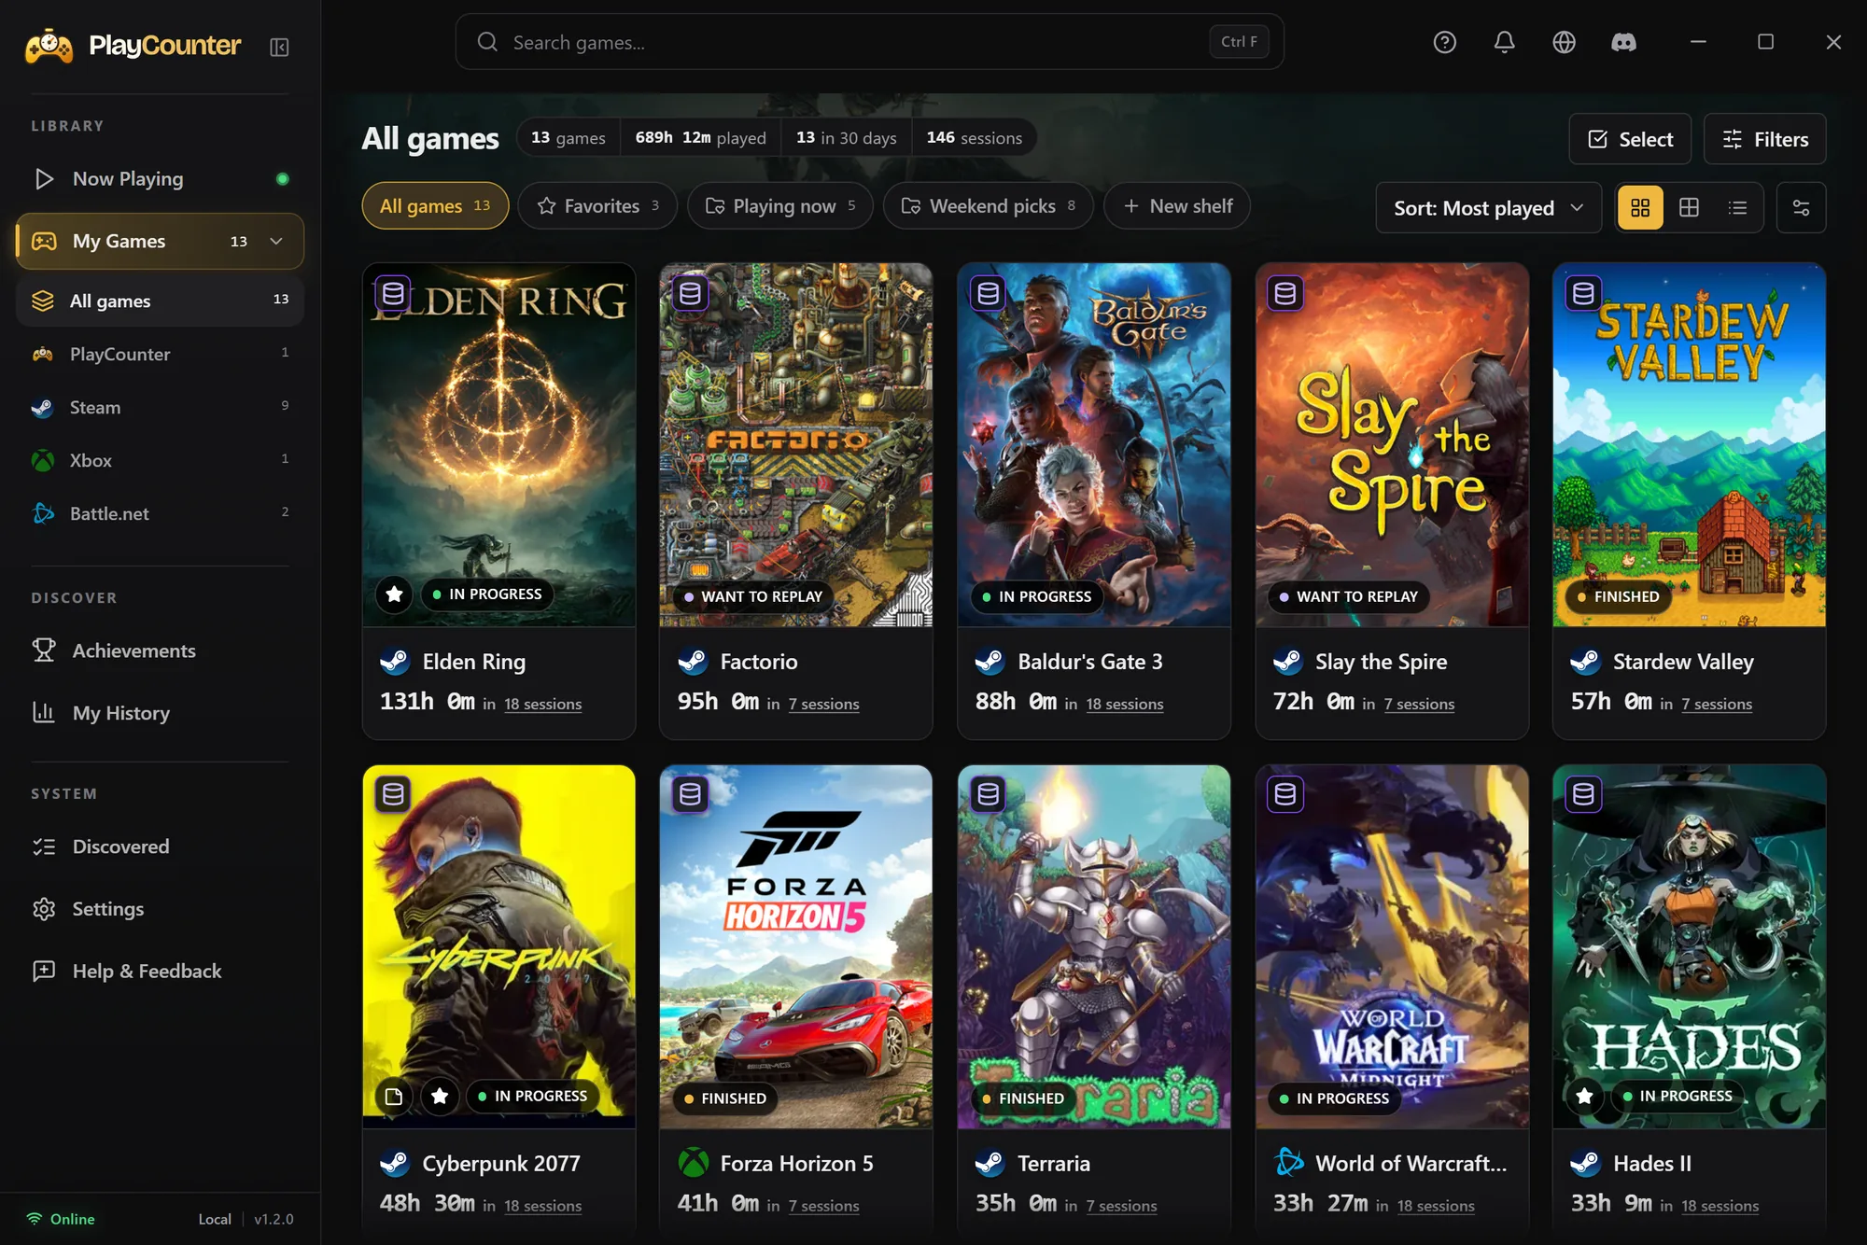Open Now Playing in sidebar
The height and width of the screenshot is (1245, 1867).
[160, 178]
